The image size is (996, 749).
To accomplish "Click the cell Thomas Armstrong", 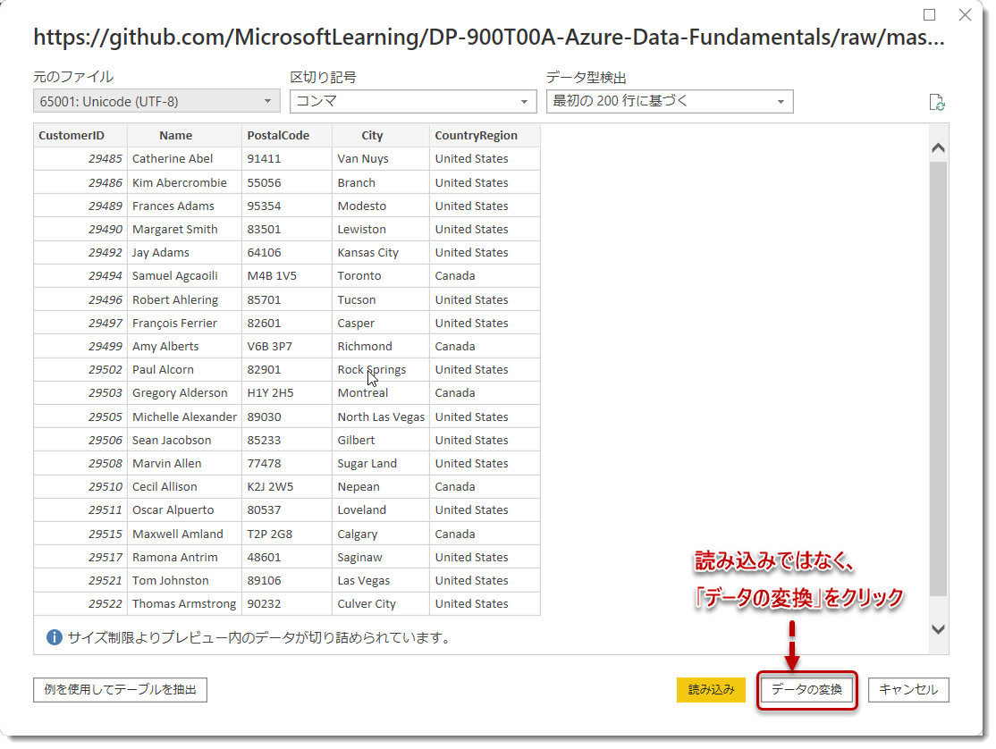I will pyautogui.click(x=184, y=604).
